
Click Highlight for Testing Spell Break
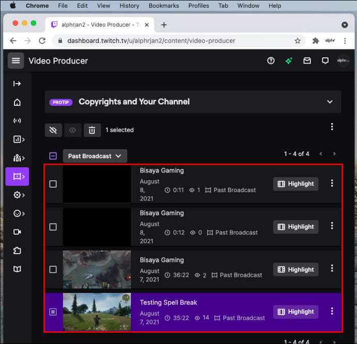pos(295,312)
